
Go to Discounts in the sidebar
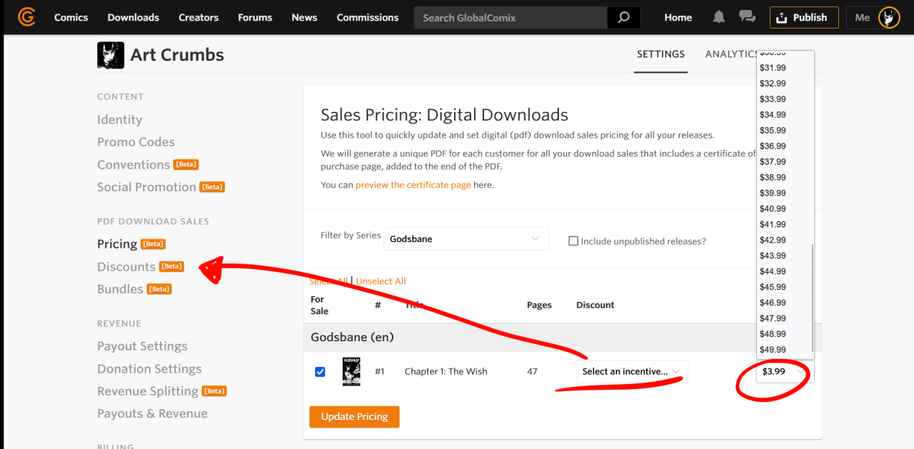[126, 267]
